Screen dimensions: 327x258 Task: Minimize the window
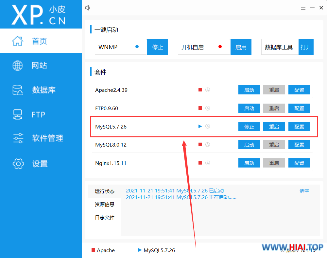point(312,8)
